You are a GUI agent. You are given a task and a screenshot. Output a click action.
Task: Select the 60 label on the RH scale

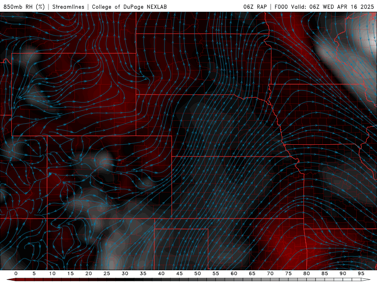pyautogui.click(x=234, y=274)
